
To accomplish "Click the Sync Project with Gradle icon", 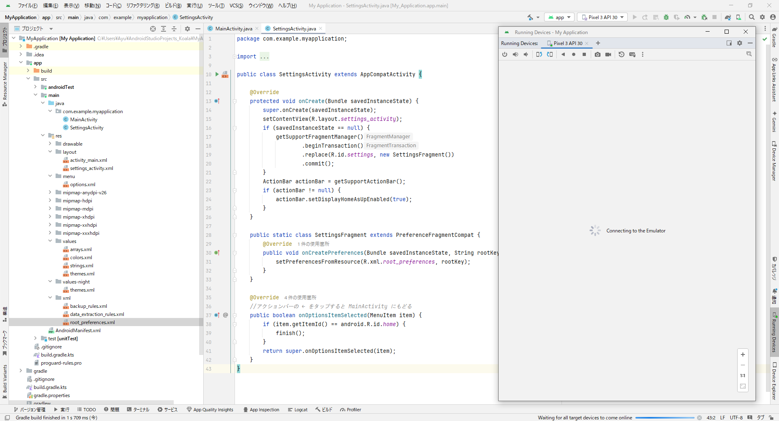I will [727, 17].
